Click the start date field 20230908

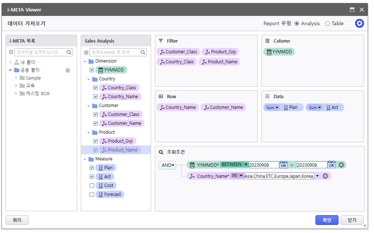(264, 165)
